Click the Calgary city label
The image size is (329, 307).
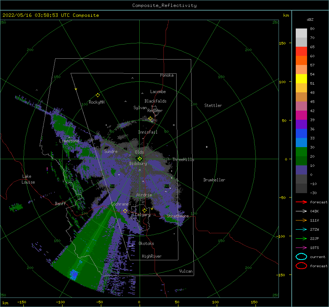(x=143, y=215)
